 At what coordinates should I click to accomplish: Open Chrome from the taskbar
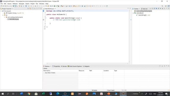[29, 94]
